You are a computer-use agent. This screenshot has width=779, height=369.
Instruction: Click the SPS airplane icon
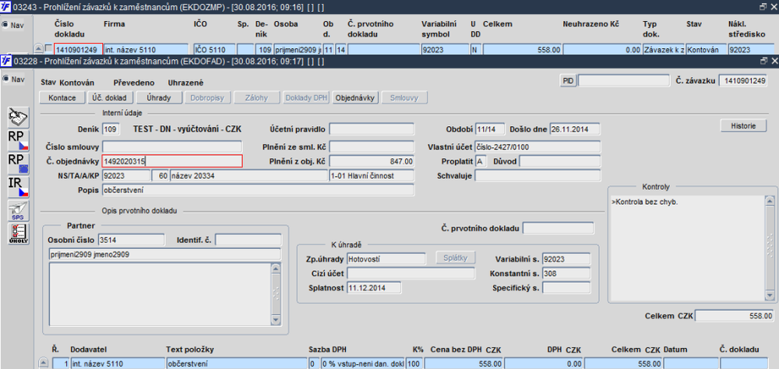pyautogui.click(x=19, y=211)
